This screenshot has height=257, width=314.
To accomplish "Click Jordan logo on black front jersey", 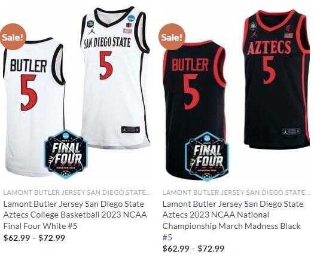I will 254,33.
